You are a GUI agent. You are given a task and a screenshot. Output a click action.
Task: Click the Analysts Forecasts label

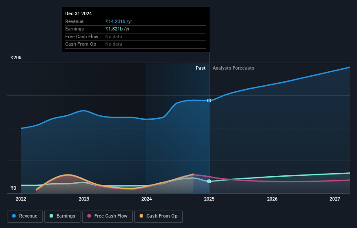[234, 68]
